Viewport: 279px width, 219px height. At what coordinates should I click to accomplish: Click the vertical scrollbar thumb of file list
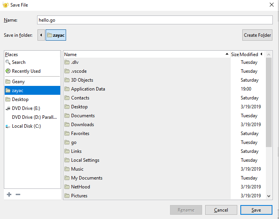269,103
